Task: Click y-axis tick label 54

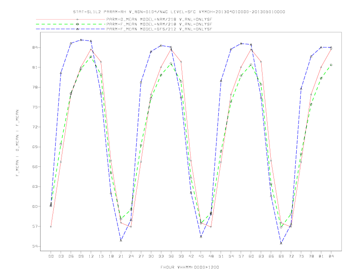Action: [x=35, y=246]
